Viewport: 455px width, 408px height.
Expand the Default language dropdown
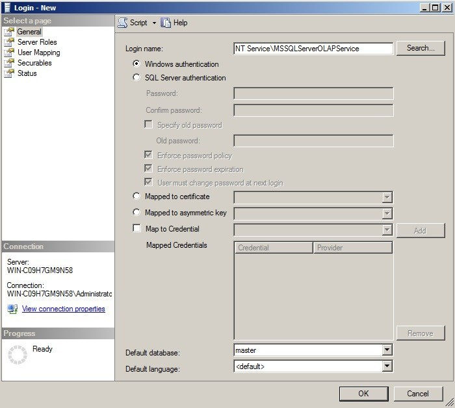[387, 366]
